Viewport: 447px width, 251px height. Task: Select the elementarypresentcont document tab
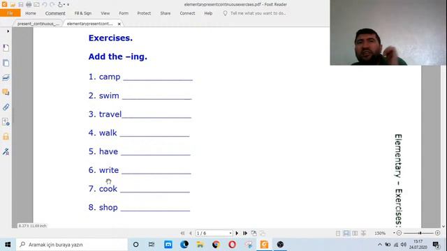89,24
